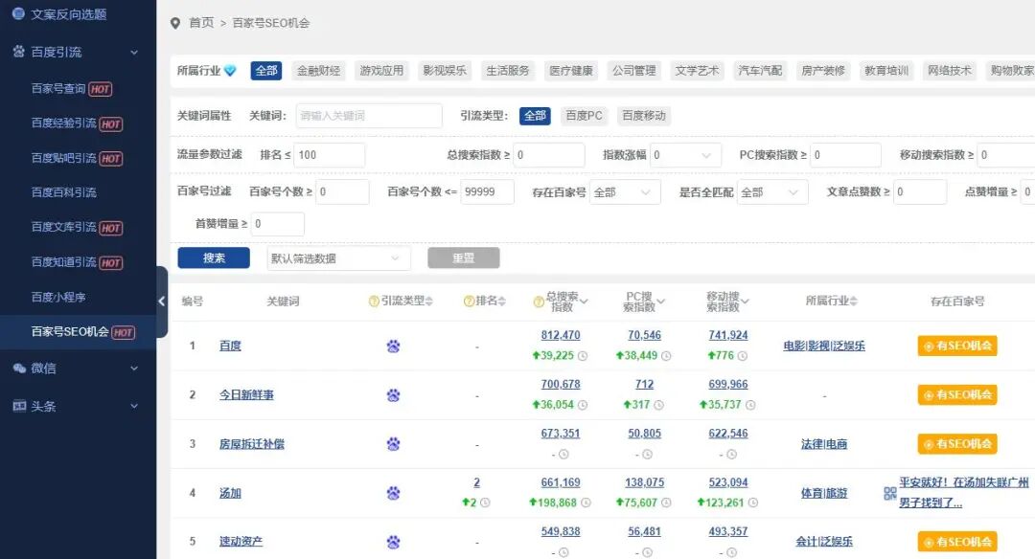Click the 排名 ≤ input showing 100
Screen dimensions: 1035x559
click(x=330, y=155)
